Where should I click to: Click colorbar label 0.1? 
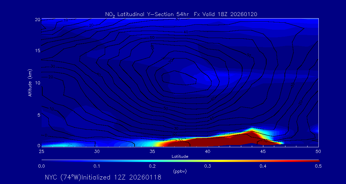(x=97, y=166)
